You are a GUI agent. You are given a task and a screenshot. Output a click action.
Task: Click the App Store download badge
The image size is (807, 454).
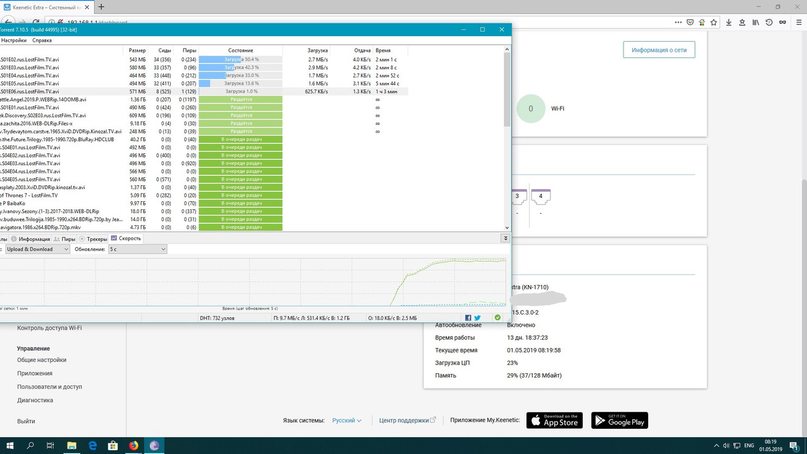554,421
